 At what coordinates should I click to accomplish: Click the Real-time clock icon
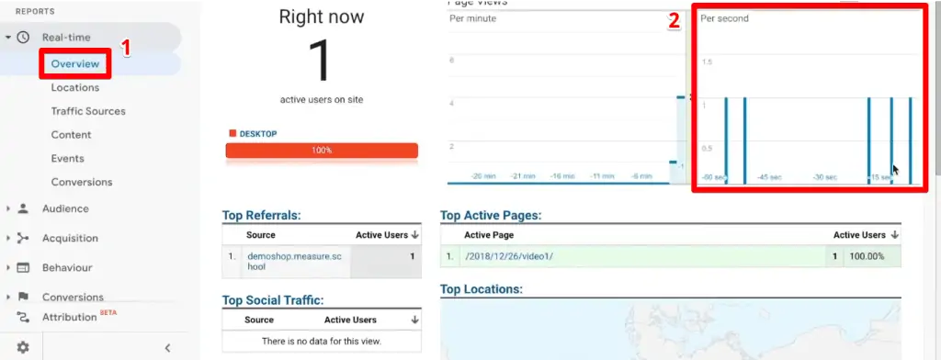click(23, 38)
